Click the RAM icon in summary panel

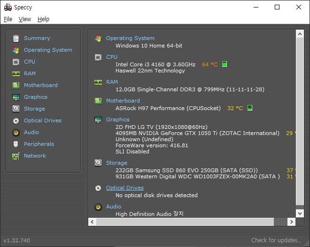click(x=98, y=82)
